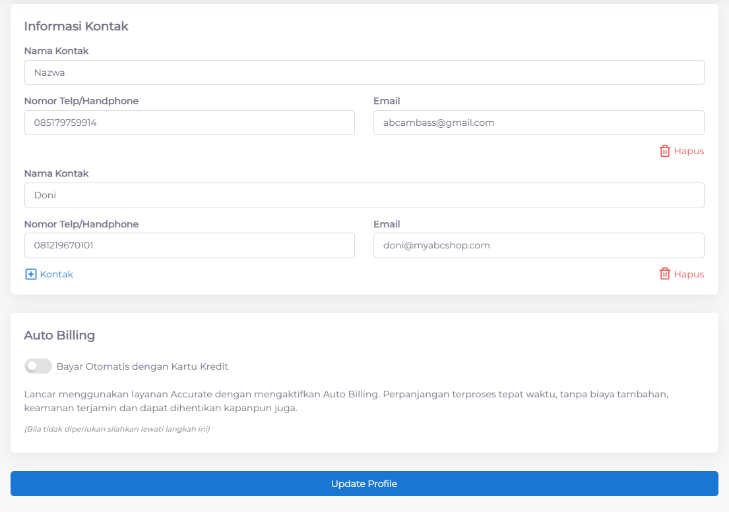Click the 'Kontak' add link text
This screenshot has width=729, height=512.
[x=57, y=274]
